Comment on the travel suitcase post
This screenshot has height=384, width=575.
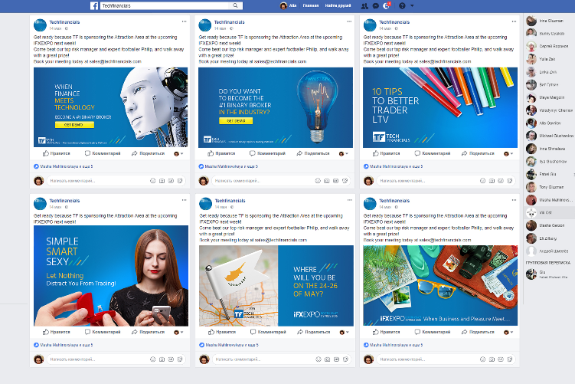pos(432,332)
